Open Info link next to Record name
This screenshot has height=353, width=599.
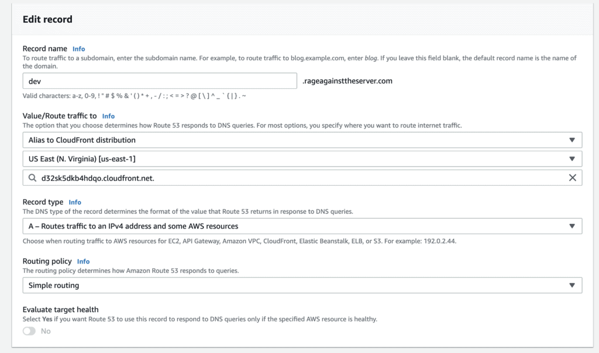78,49
